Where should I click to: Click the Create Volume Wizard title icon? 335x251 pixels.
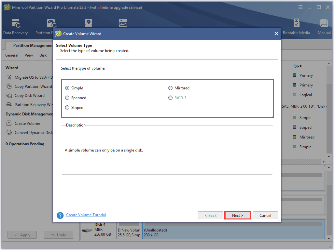coord(58,33)
